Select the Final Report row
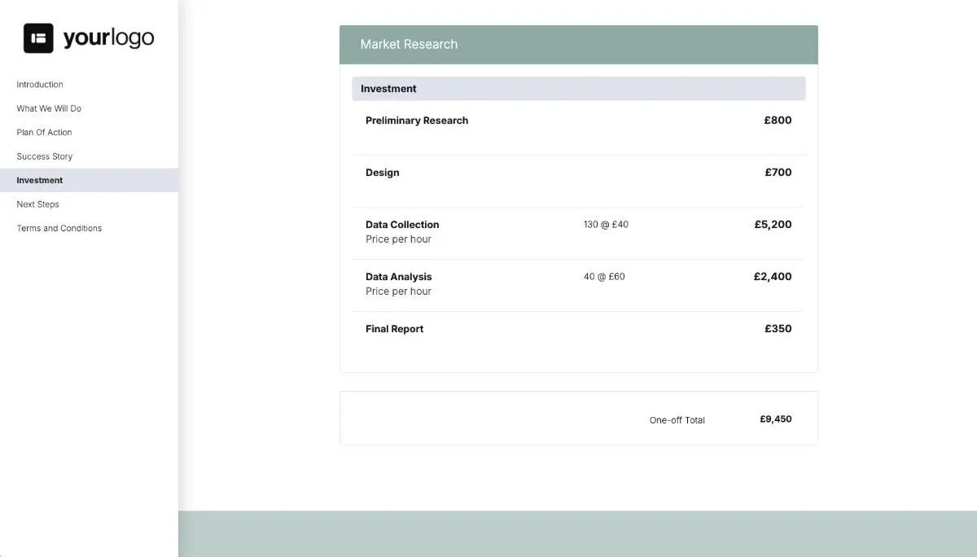Screen dimensions: 977x557 pyautogui.click(x=394, y=328)
